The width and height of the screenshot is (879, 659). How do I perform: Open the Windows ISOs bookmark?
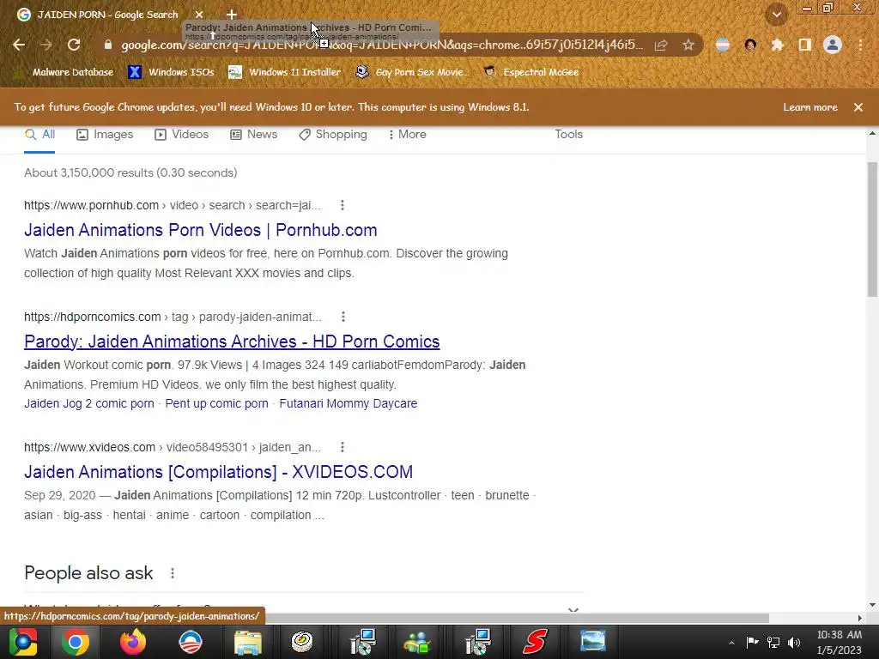click(x=172, y=72)
